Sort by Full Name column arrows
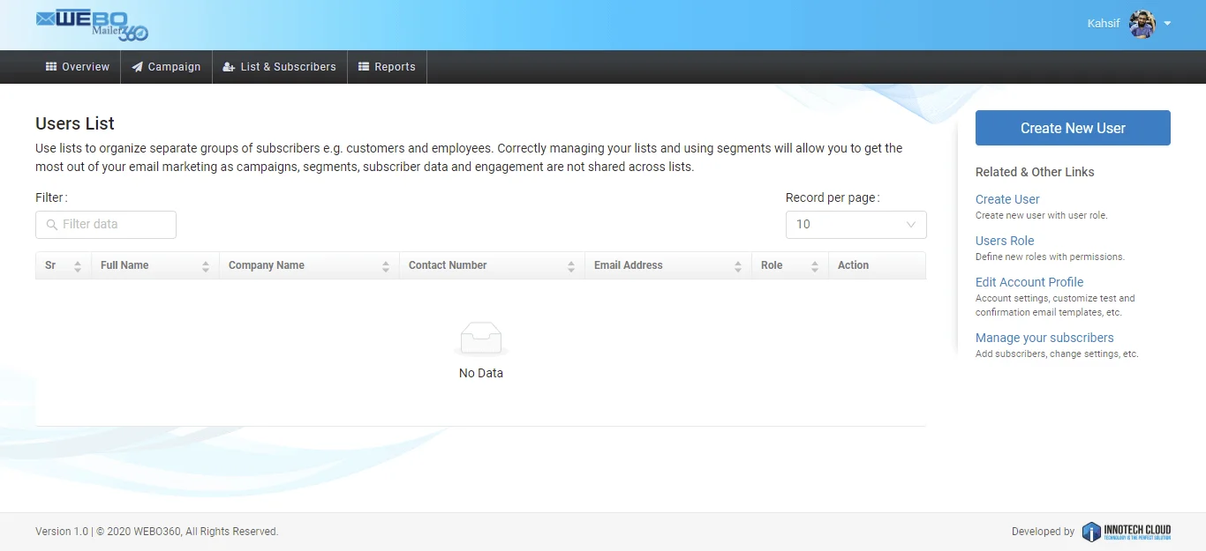Image resolution: width=1206 pixels, height=551 pixels. [206, 266]
